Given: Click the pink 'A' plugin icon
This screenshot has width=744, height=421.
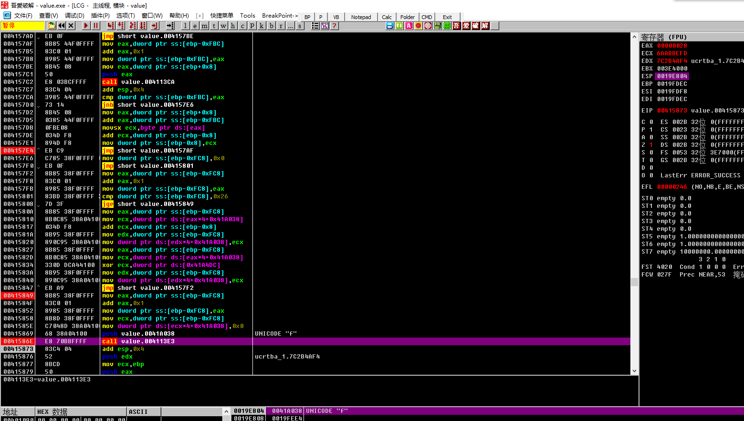Looking at the screenshot, I should tap(409, 26).
